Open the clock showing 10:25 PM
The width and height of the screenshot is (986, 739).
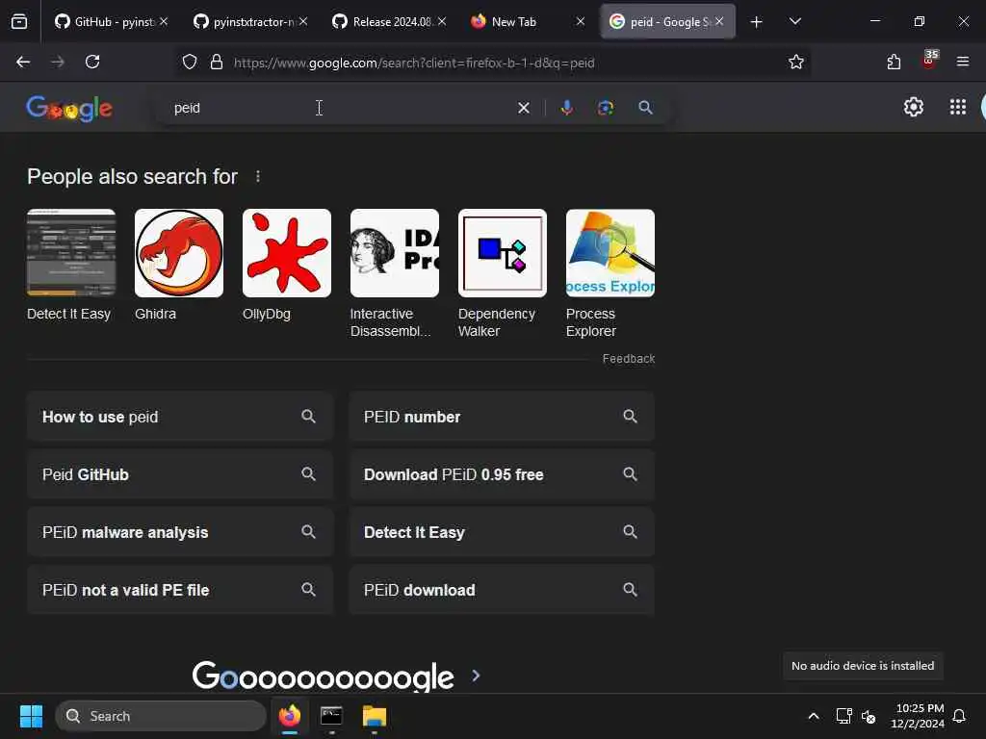pos(918,716)
